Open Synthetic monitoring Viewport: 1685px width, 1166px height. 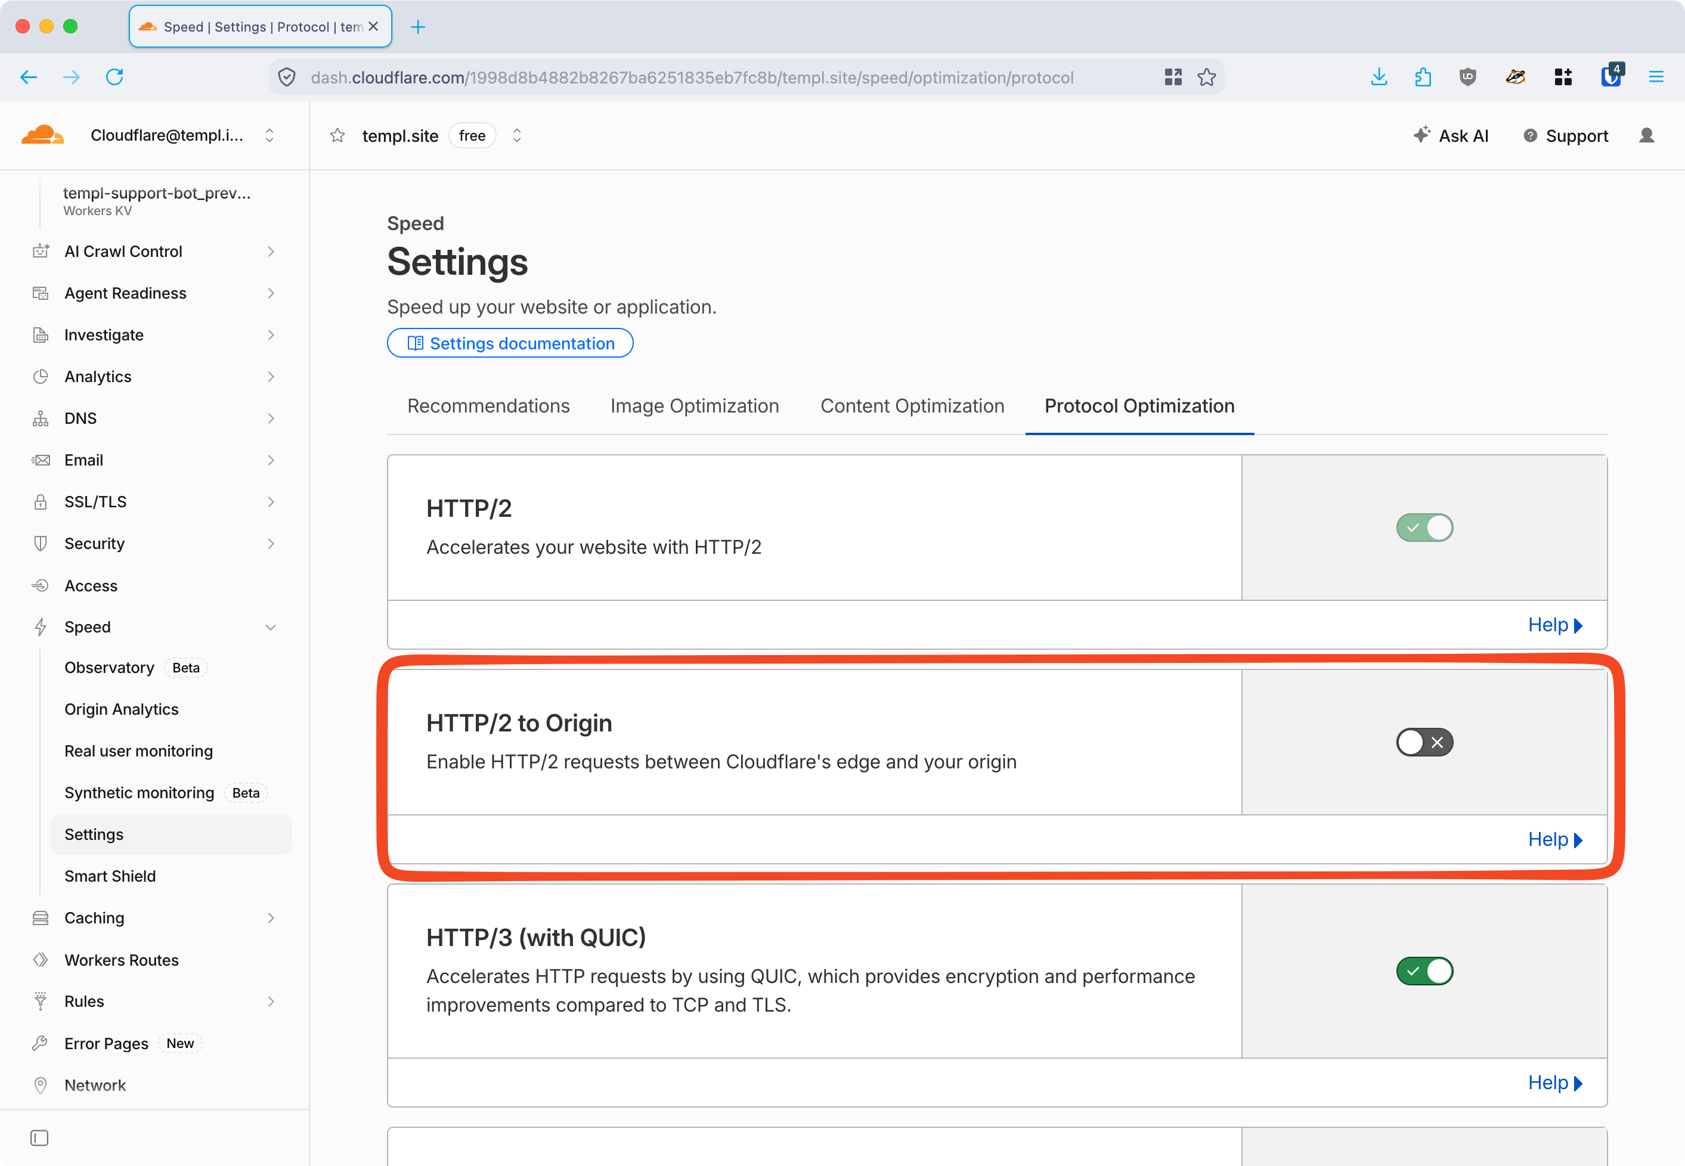click(140, 793)
